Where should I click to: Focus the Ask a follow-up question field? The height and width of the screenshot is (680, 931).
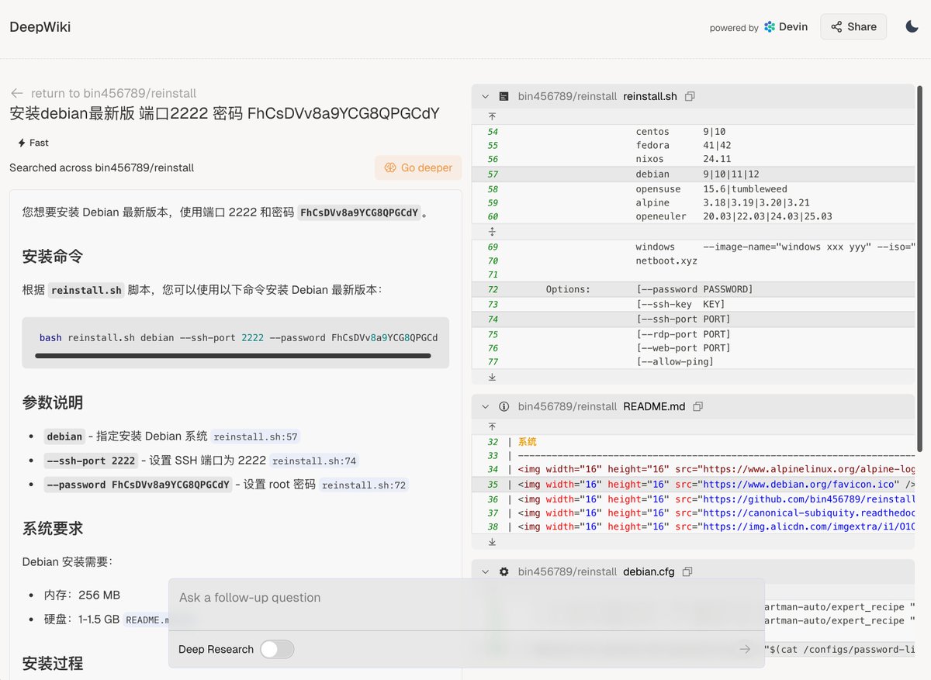(x=465, y=598)
